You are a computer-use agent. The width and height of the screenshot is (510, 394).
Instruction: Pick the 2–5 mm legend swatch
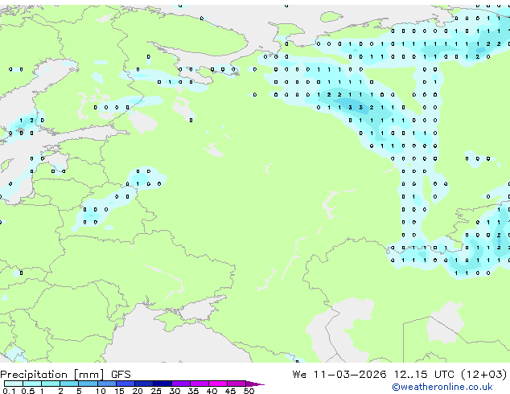pyautogui.click(x=69, y=384)
